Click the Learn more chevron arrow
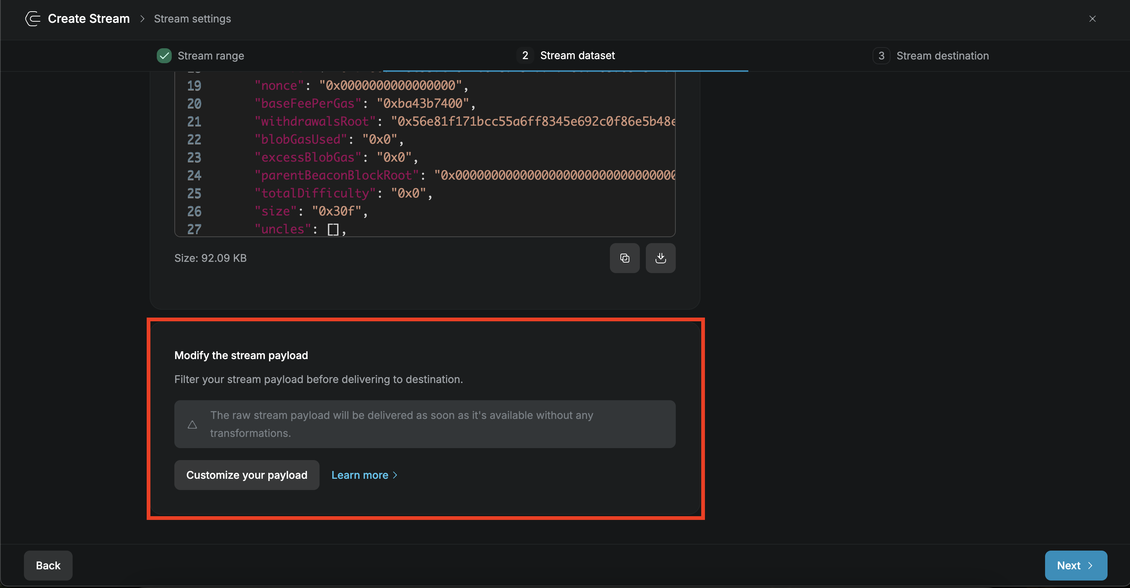 pos(395,475)
